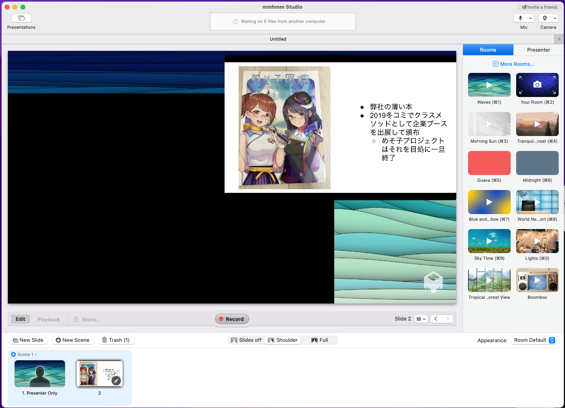The width and height of the screenshot is (565, 408).
Task: Expand the Camera options dropdown arrow
Action: tap(555, 18)
